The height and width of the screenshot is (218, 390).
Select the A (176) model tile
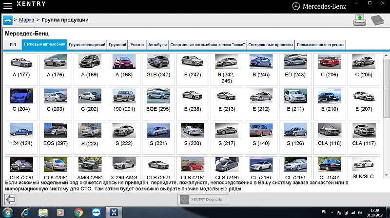(x=56, y=69)
